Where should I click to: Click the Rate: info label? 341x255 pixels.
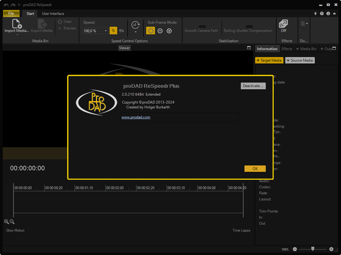click(263, 193)
